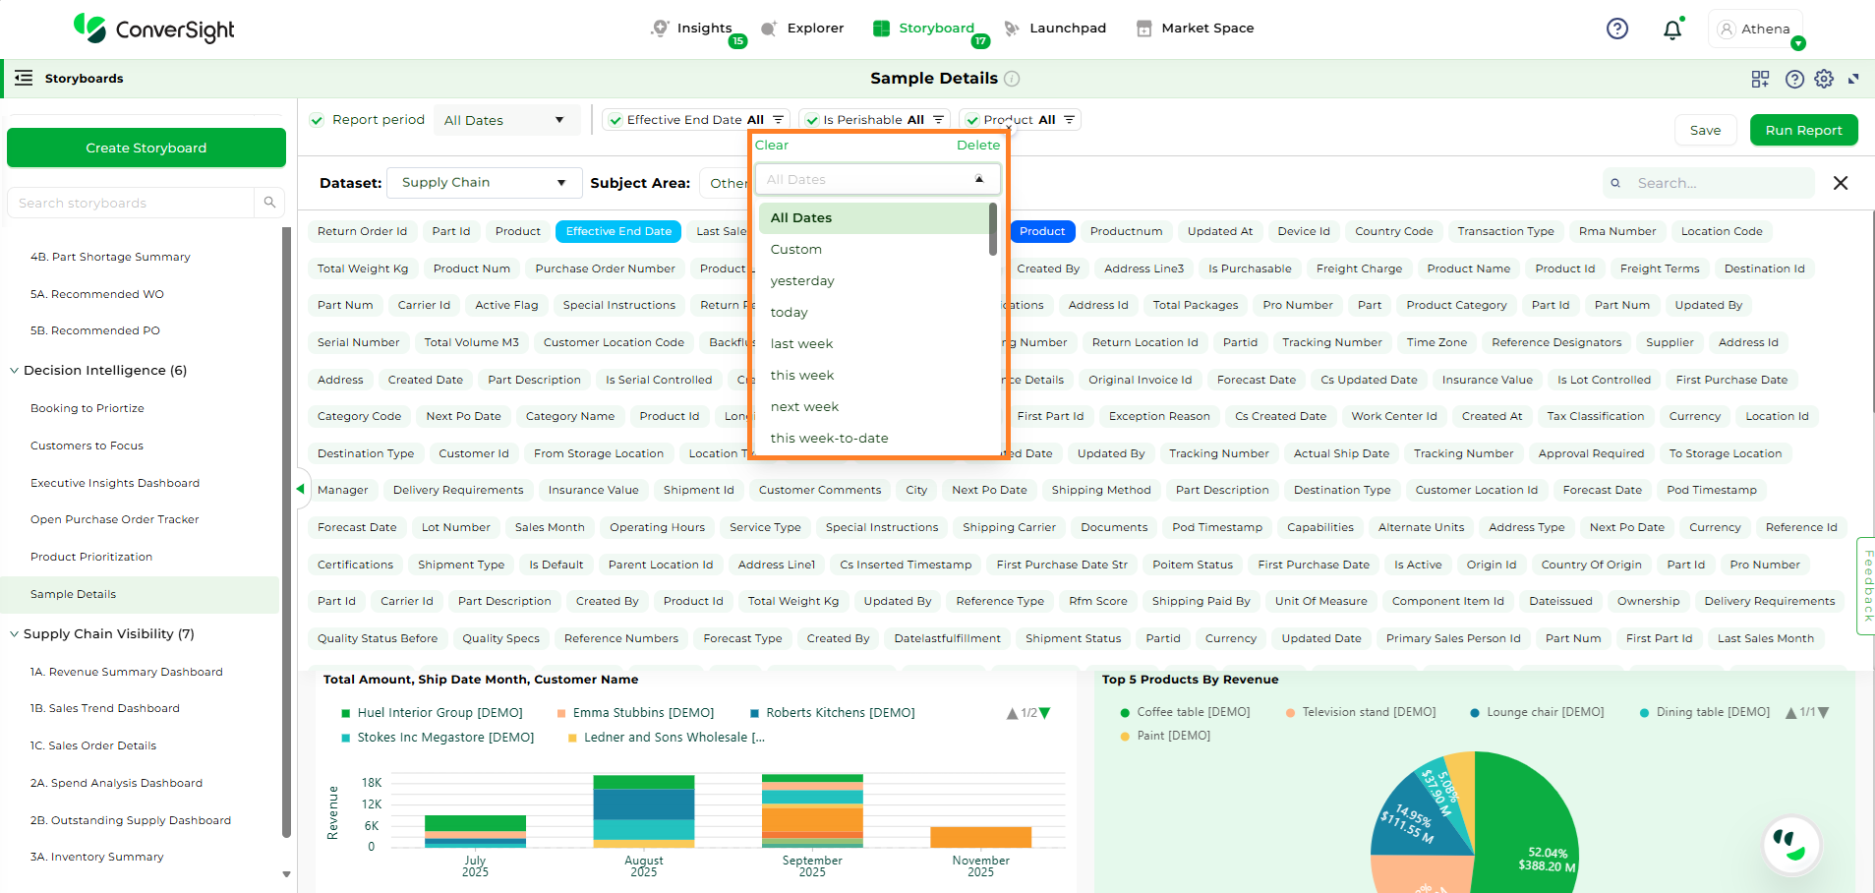Toggle the Storyboards hamburger menu icon

24,79
